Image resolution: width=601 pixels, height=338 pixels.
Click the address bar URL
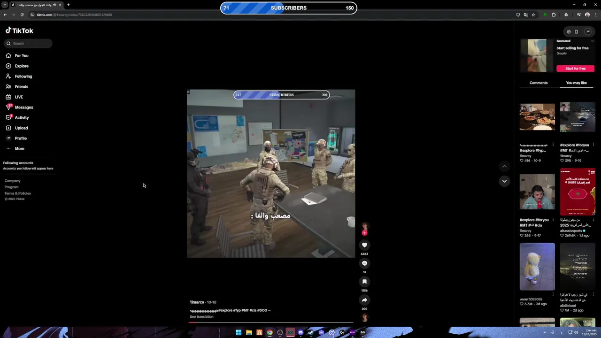pyautogui.click(x=74, y=15)
